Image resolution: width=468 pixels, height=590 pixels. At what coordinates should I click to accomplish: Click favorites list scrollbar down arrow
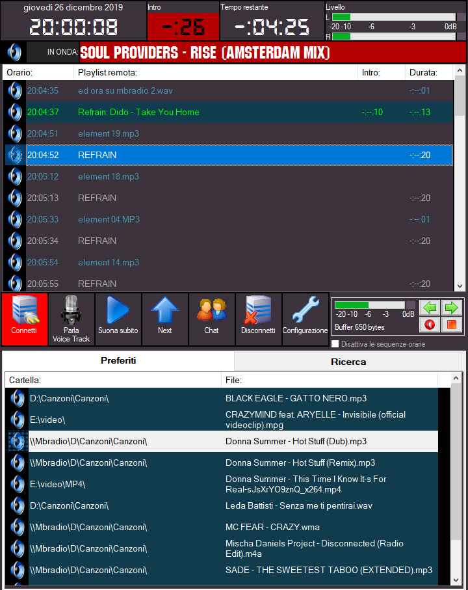click(456, 580)
